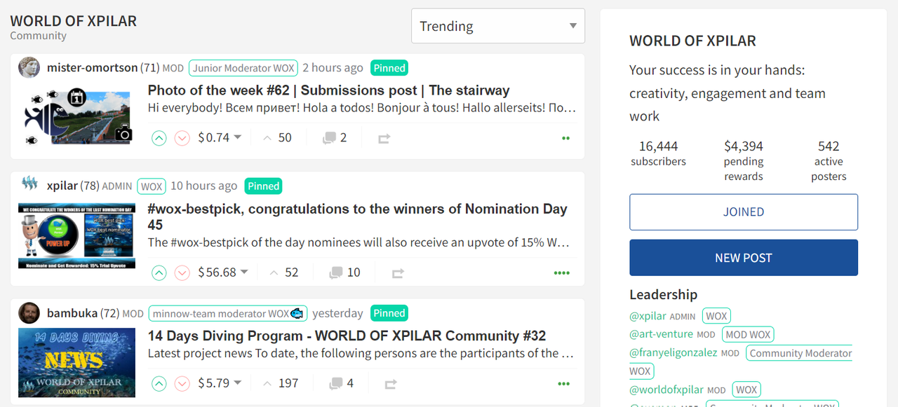Click bambuka's avatar picture
The height and width of the screenshot is (407, 898).
click(x=29, y=313)
